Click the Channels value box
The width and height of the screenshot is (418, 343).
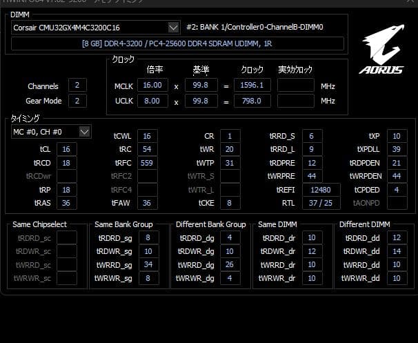coord(77,86)
